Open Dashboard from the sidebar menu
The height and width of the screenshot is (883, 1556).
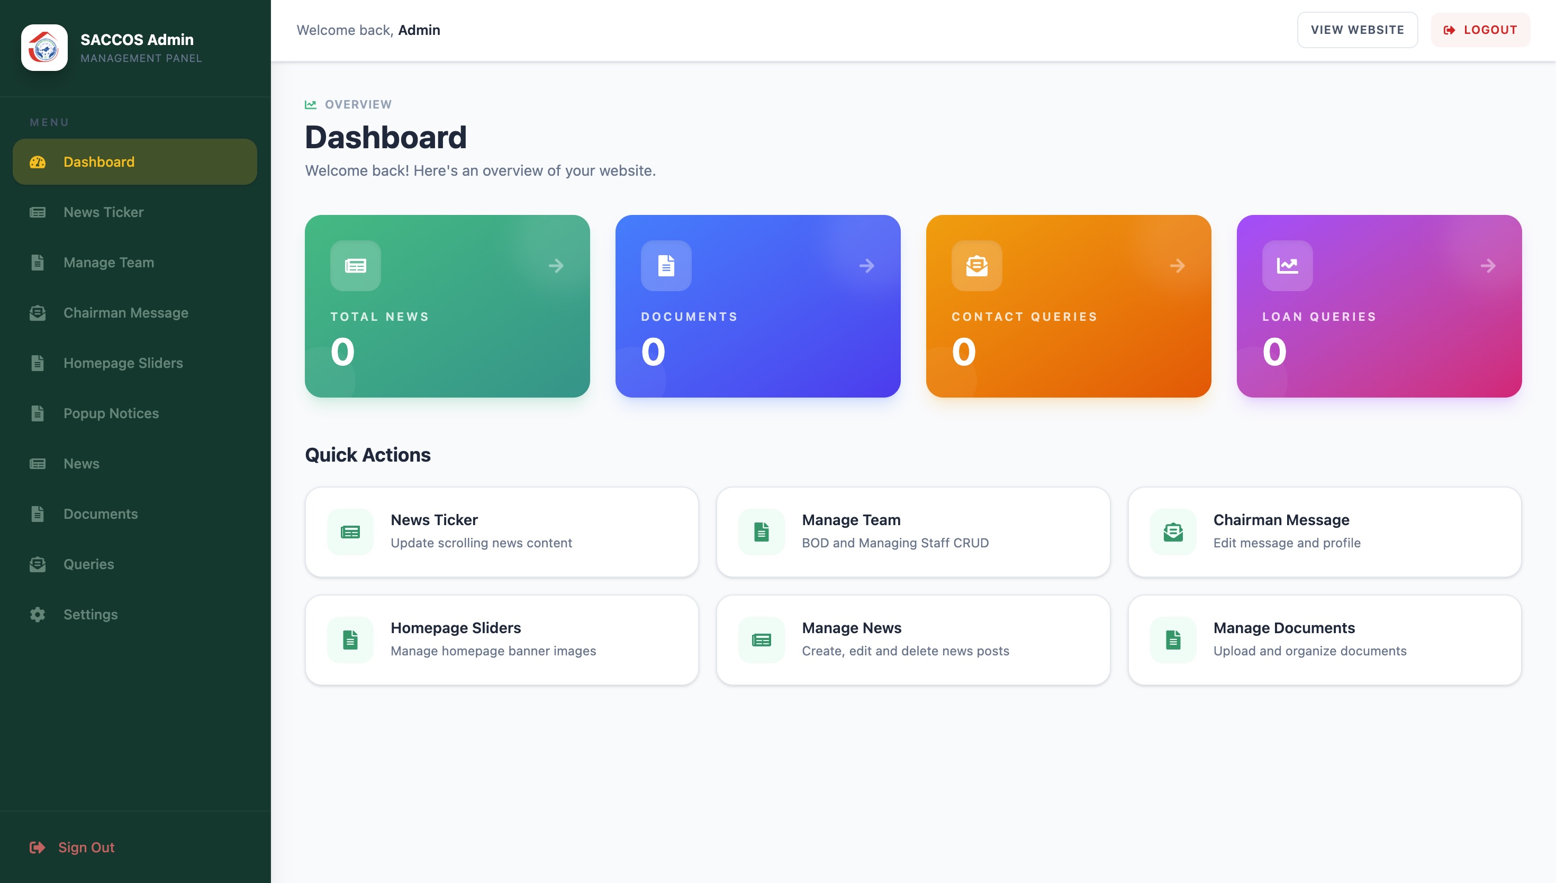pyautogui.click(x=134, y=162)
